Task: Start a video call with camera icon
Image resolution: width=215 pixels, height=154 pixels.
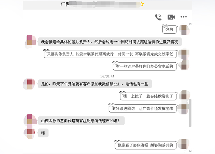Action: click(x=171, y=17)
